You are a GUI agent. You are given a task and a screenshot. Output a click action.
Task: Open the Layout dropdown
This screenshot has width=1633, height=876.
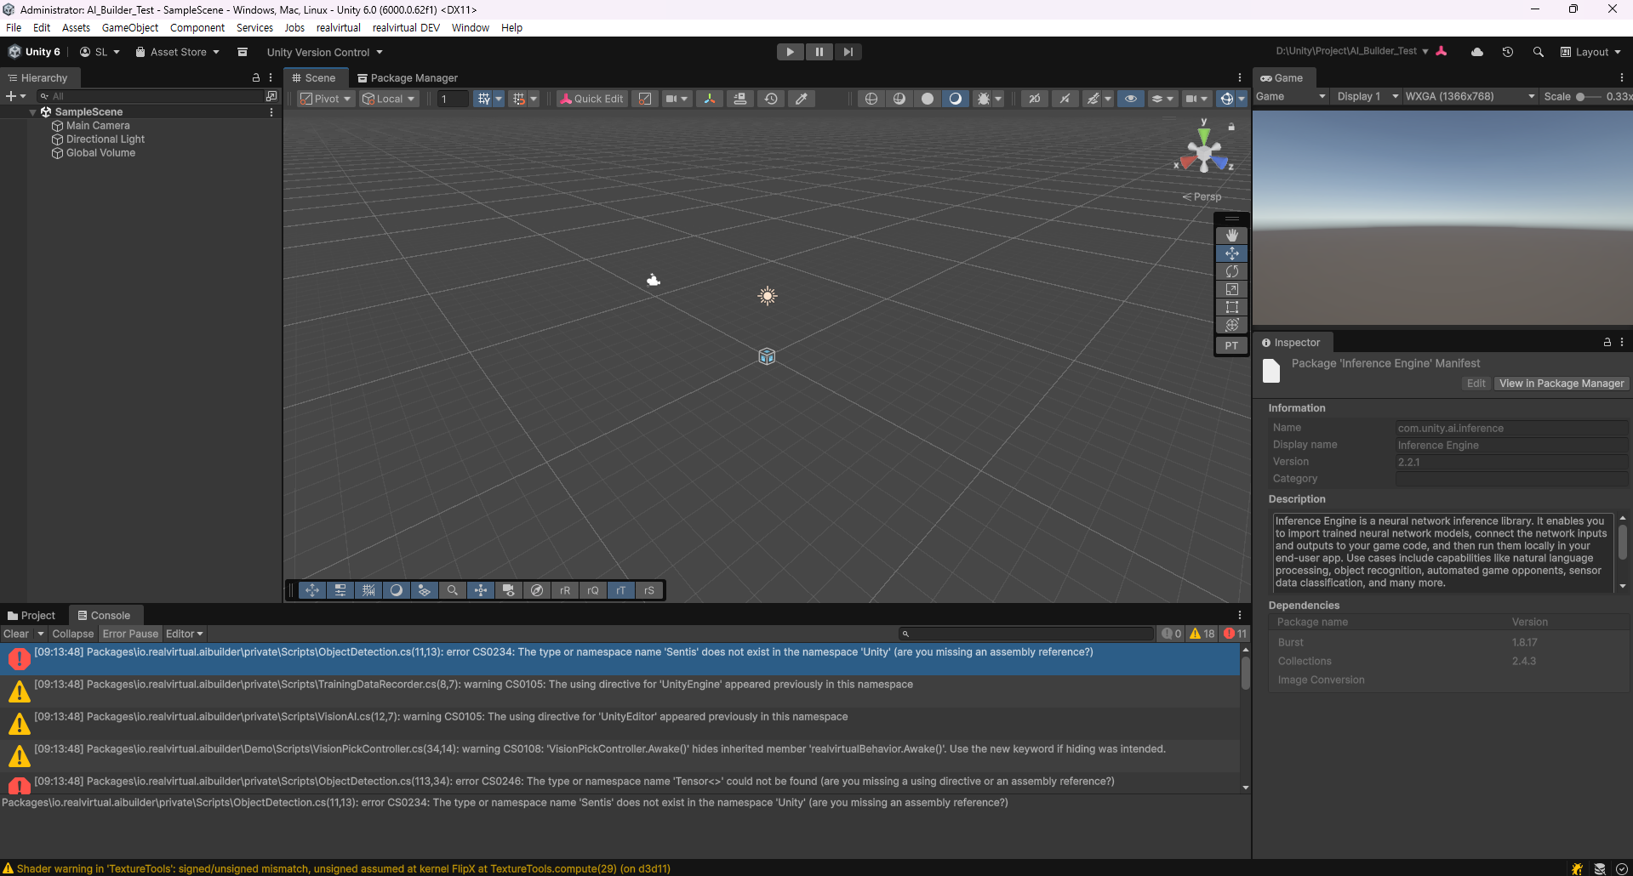1590,52
